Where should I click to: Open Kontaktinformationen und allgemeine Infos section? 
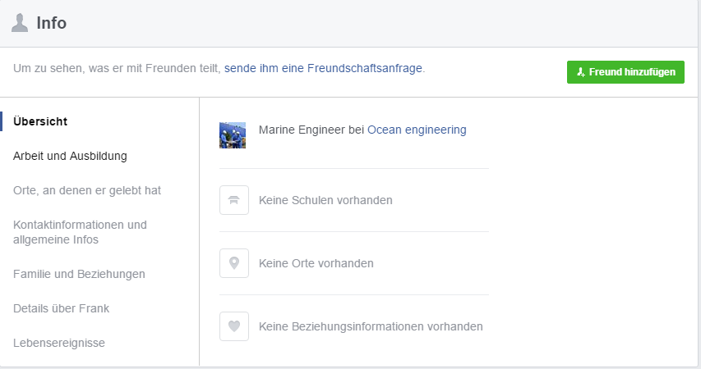coord(80,232)
